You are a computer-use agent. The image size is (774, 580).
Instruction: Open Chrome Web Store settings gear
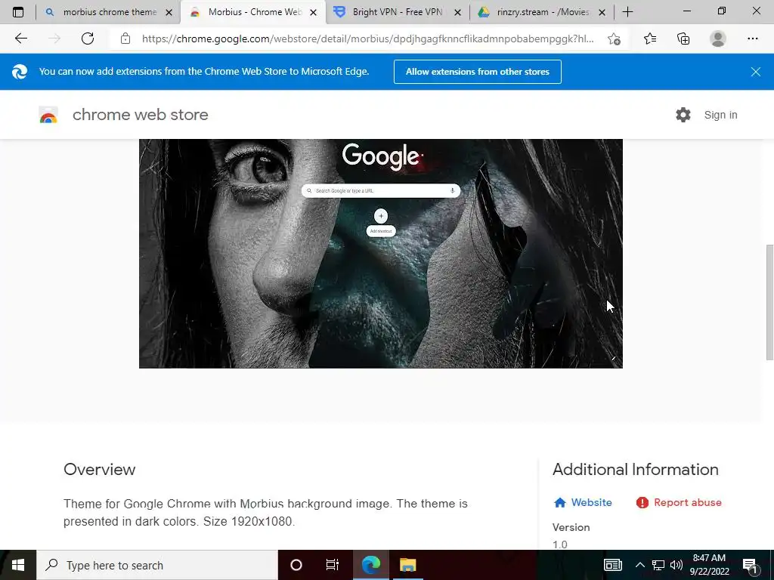point(683,115)
